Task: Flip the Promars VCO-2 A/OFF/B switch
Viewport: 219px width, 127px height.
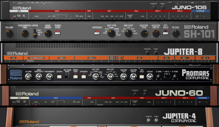Action: click(167, 77)
